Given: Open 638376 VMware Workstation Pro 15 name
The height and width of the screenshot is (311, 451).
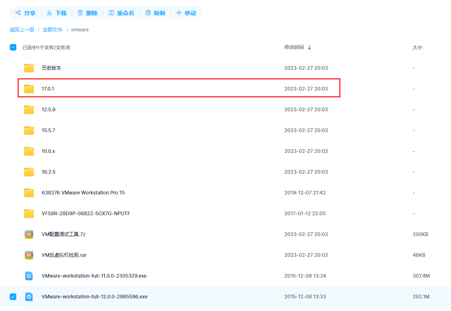Looking at the screenshot, I should click(x=83, y=192).
